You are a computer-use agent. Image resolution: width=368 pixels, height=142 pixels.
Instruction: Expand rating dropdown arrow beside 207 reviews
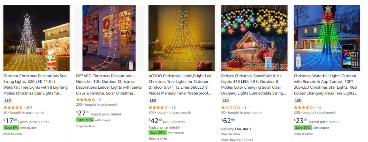click(x=25, y=108)
